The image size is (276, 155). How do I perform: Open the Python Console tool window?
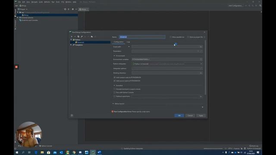(46, 146)
